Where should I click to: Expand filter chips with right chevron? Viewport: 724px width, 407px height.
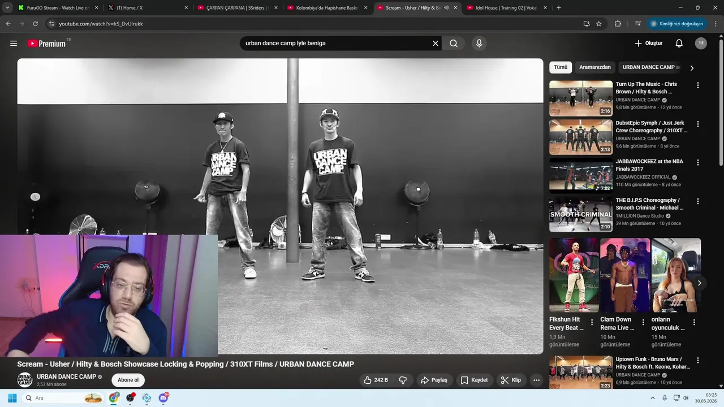(692, 68)
